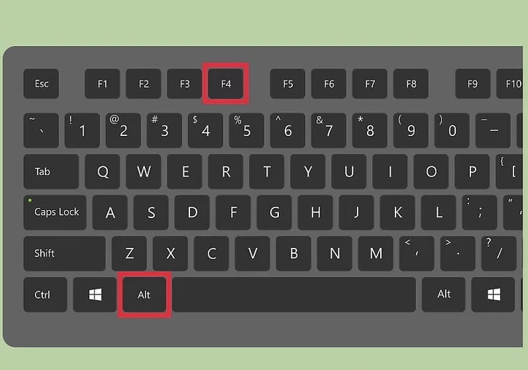Image resolution: width=528 pixels, height=370 pixels.
Task: Toggle the Caps Lock key
Action: click(x=55, y=212)
